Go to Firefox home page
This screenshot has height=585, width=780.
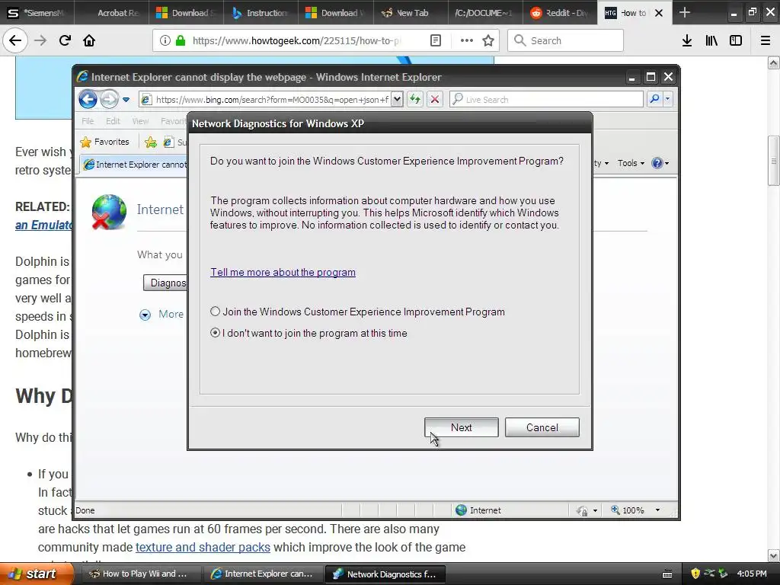tap(89, 41)
